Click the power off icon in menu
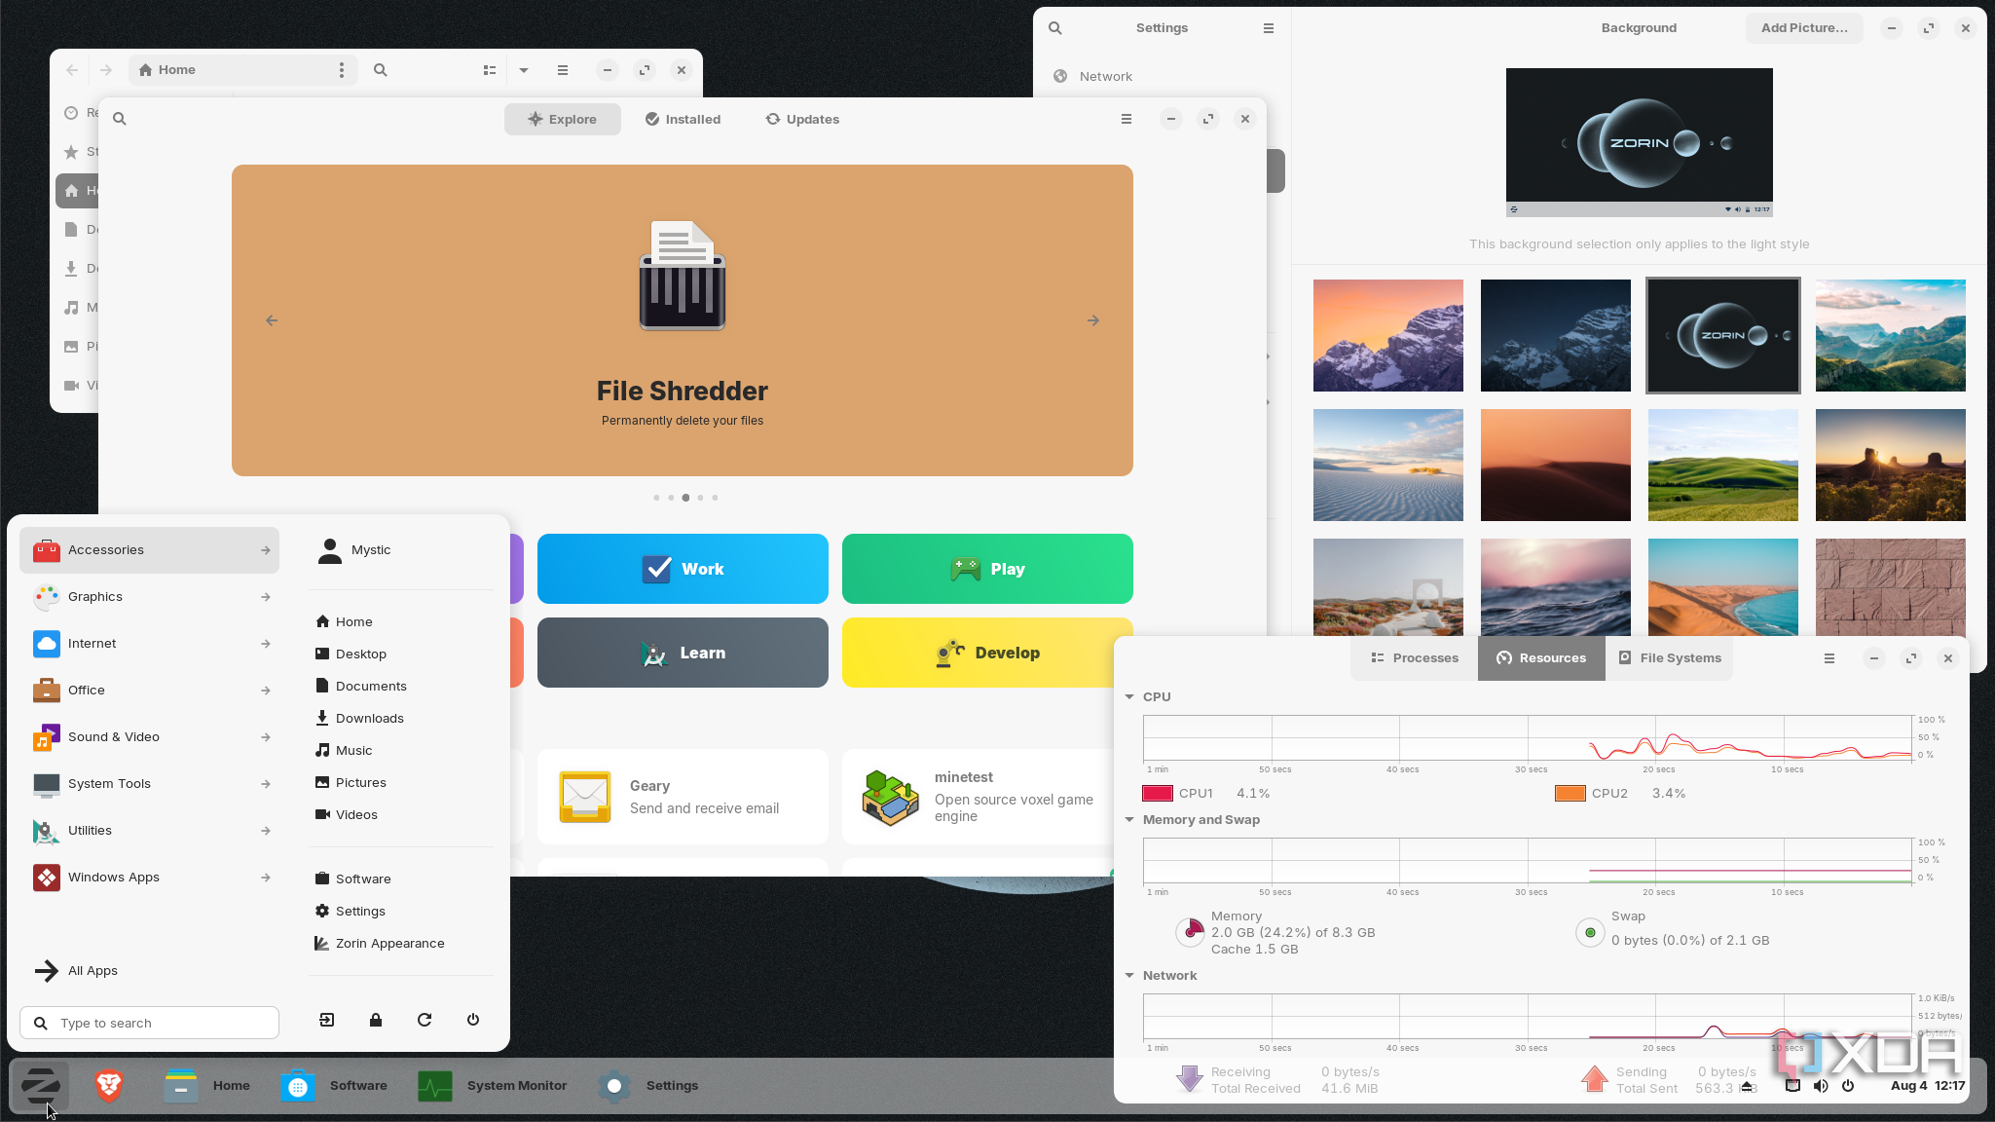 point(473,1020)
